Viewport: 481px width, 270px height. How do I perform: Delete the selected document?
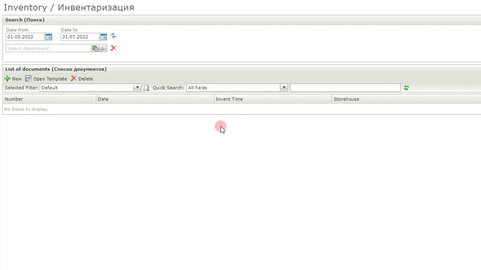(x=82, y=79)
